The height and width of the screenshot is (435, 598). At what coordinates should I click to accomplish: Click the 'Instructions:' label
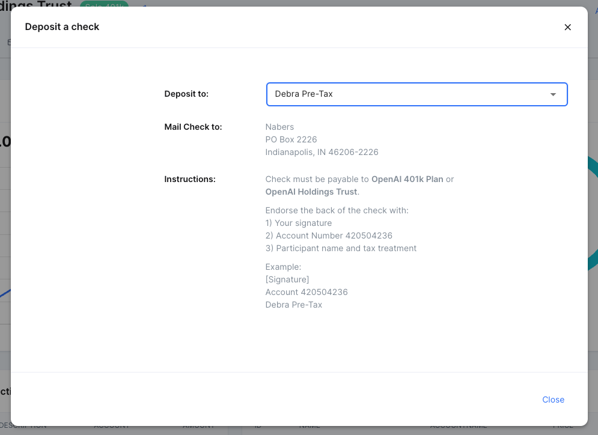(x=190, y=179)
